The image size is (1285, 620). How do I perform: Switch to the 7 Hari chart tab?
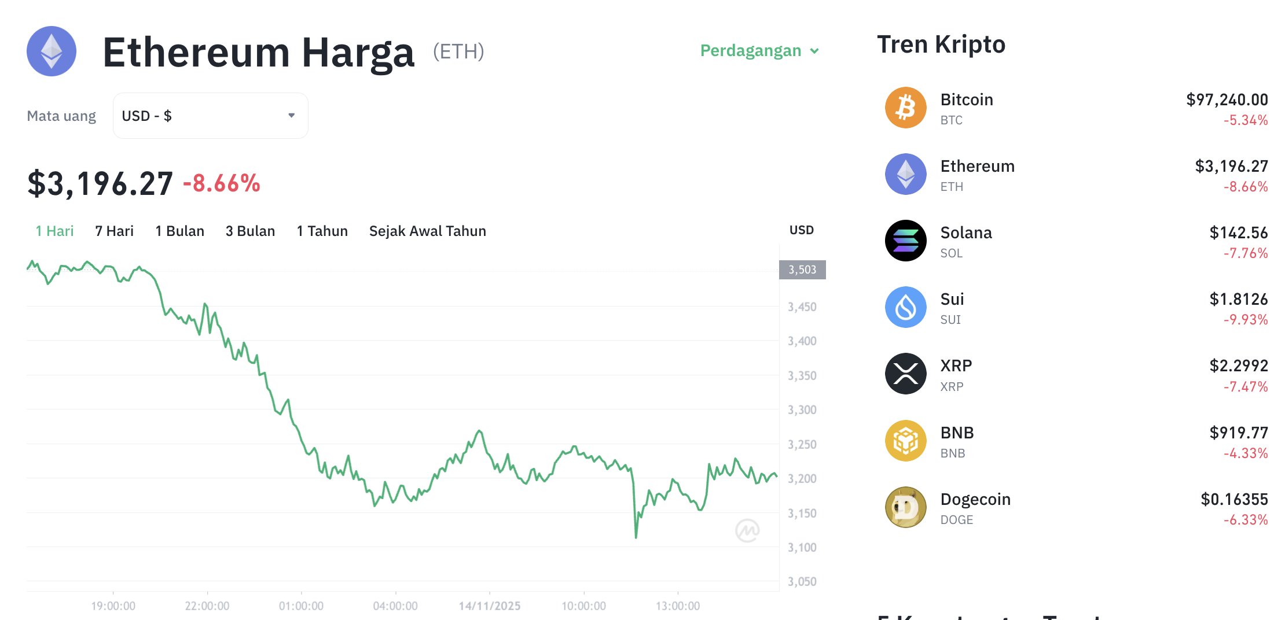pos(113,231)
